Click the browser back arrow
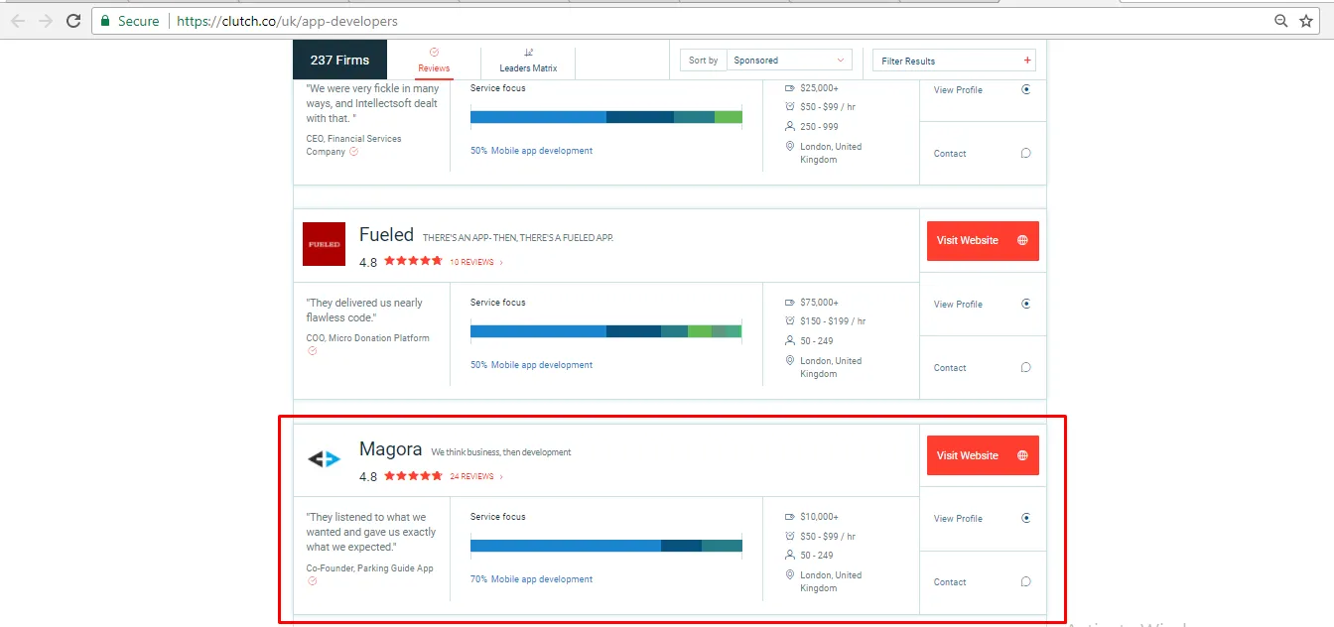The width and height of the screenshot is (1334, 627). tap(18, 21)
